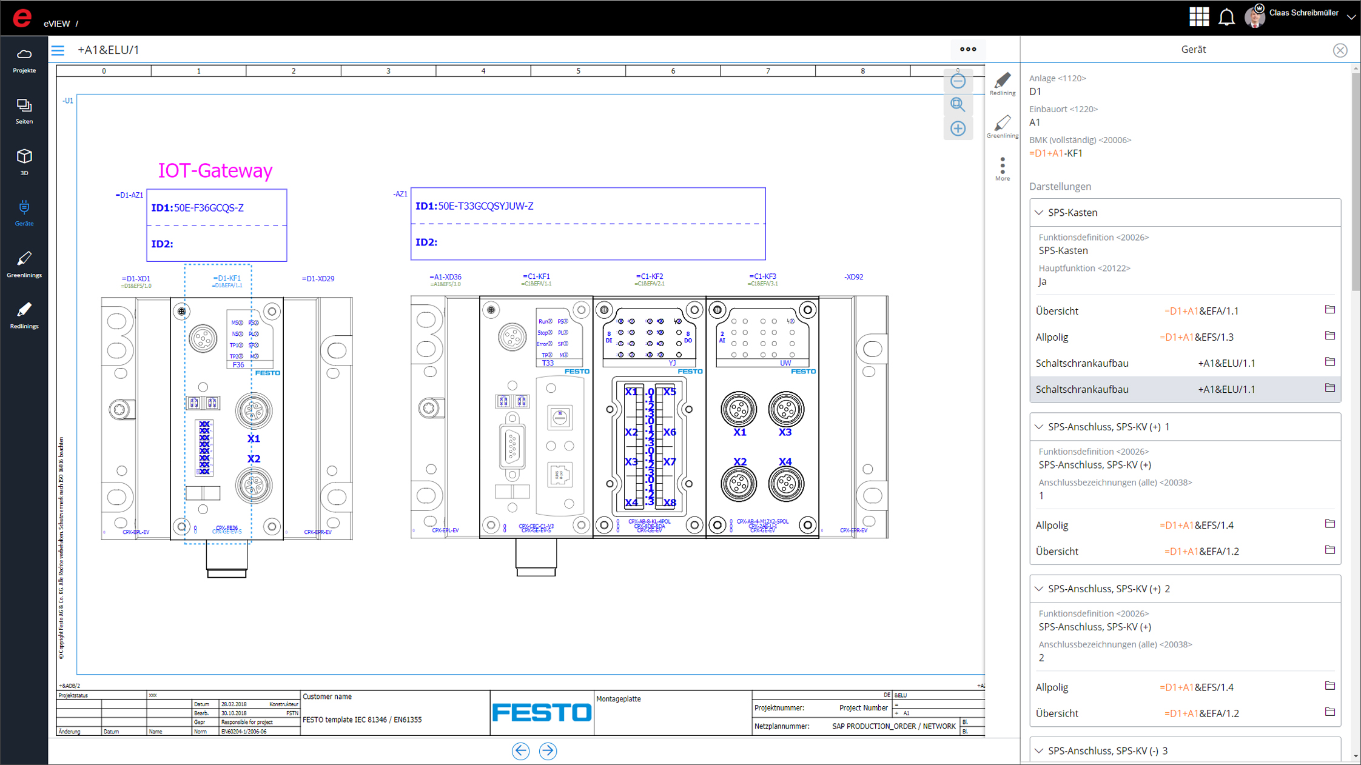This screenshot has width=1361, height=765.
Task: Collapse SPS-Anschluss, SPS-KV (+) 1 section
Action: click(x=1039, y=427)
